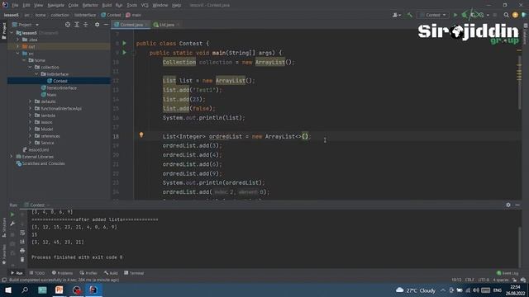Screen dimensions: 529x297
Task: Open the Profiler tool window
Action: click(x=88, y=273)
